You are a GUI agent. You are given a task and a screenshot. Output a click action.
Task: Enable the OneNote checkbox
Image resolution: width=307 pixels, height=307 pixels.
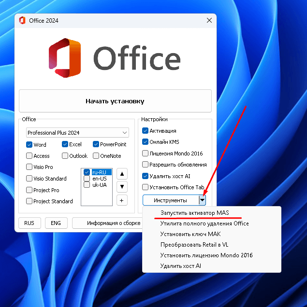click(96, 156)
